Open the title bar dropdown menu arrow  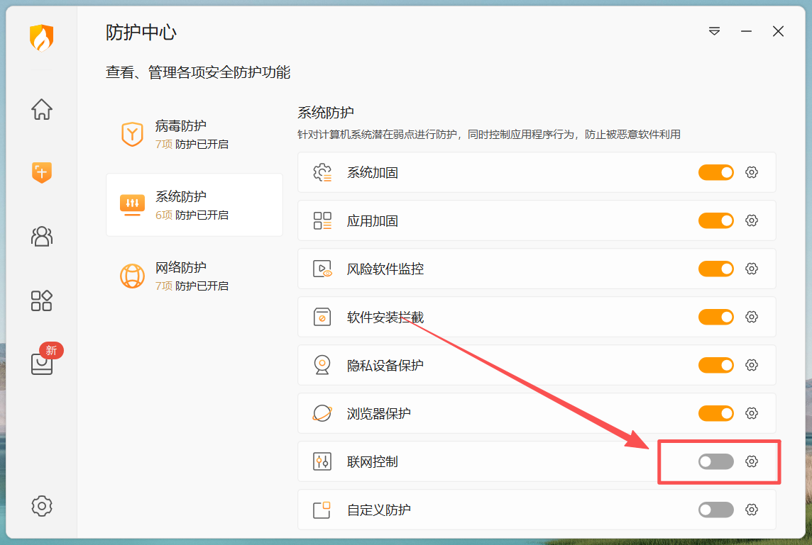point(714,31)
